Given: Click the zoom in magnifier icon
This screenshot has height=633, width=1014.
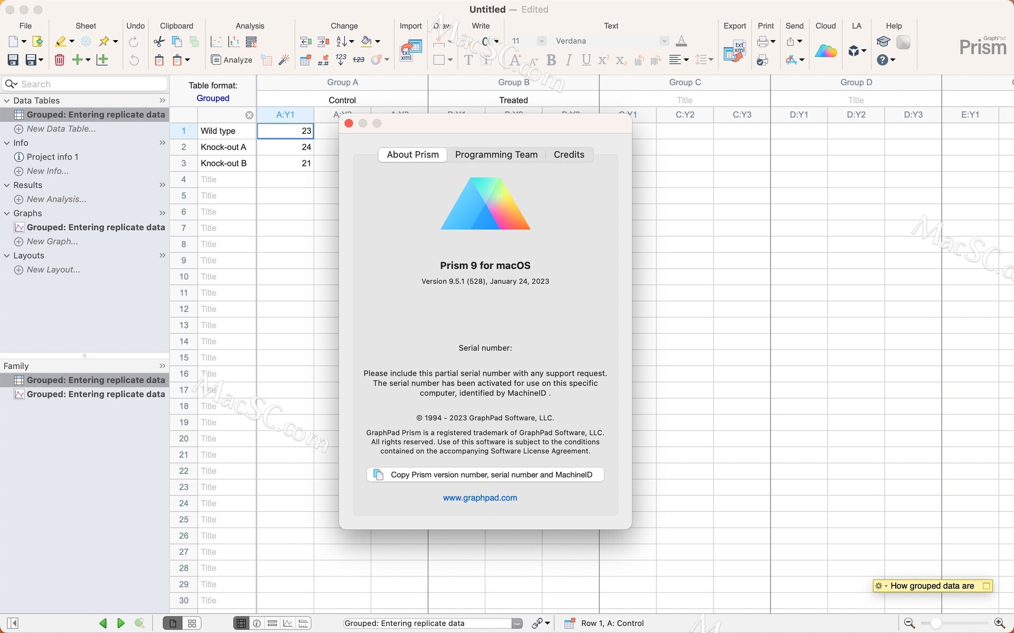Looking at the screenshot, I should click(x=999, y=623).
